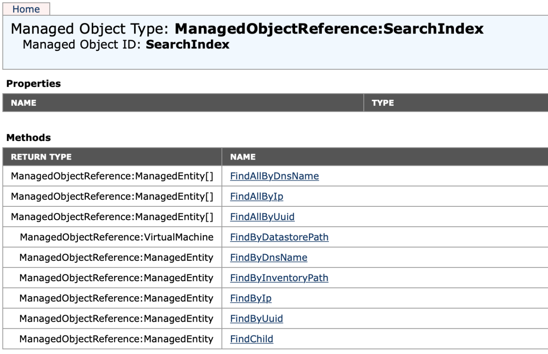Viewport: 548px width, 354px height.
Task: Click the RETURN TYPE column header
Action: [41, 157]
